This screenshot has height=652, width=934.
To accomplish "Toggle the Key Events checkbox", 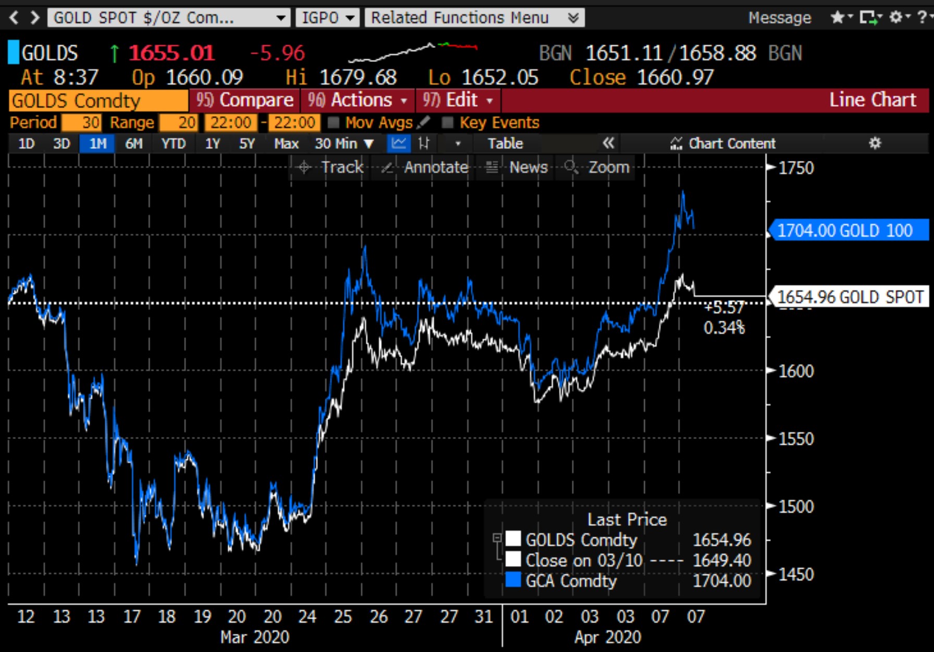I will 447,123.
